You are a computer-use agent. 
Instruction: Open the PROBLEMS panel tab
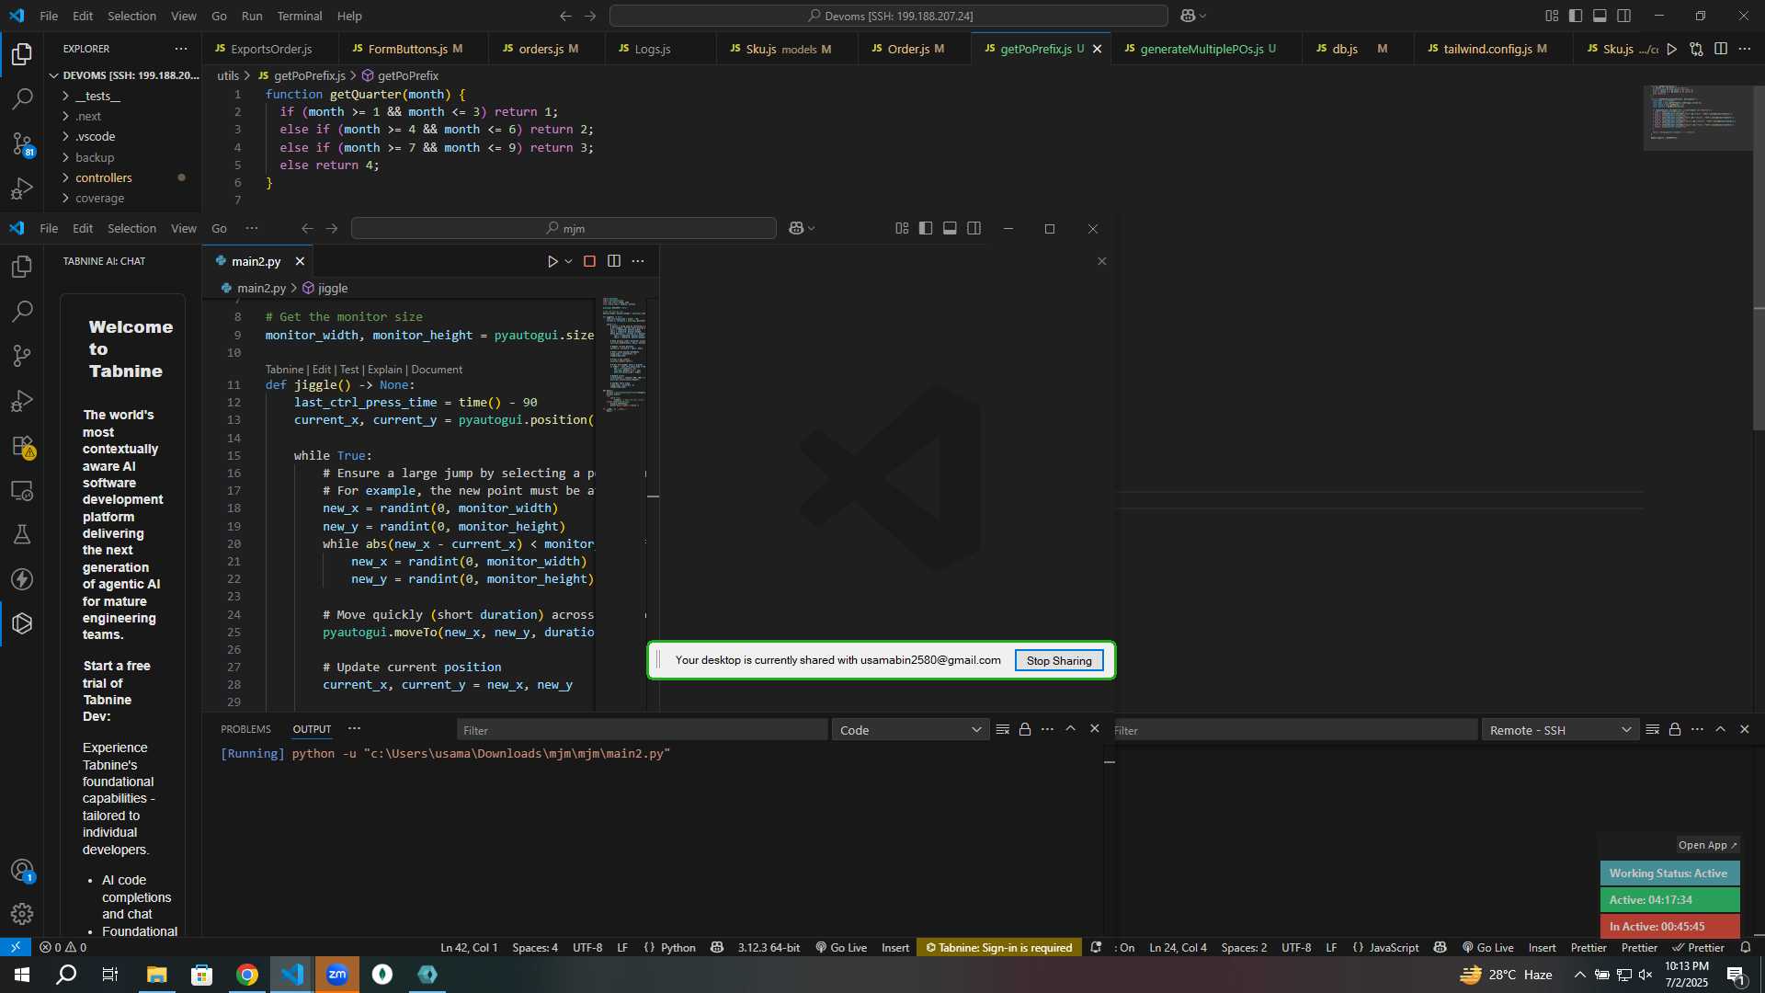pyautogui.click(x=245, y=729)
